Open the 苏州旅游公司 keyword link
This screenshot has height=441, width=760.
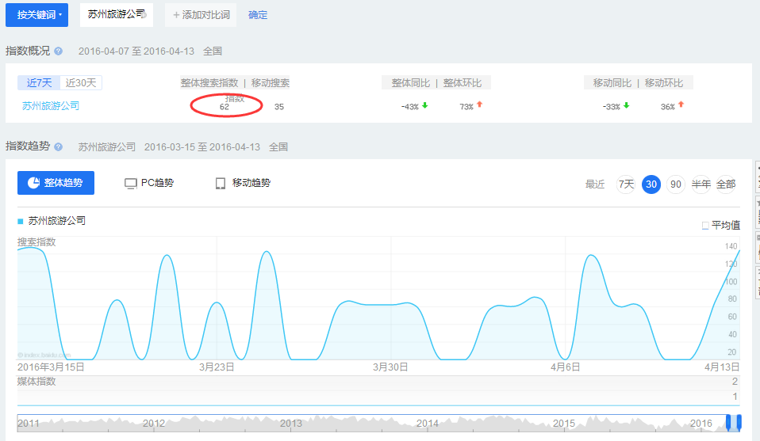51,106
